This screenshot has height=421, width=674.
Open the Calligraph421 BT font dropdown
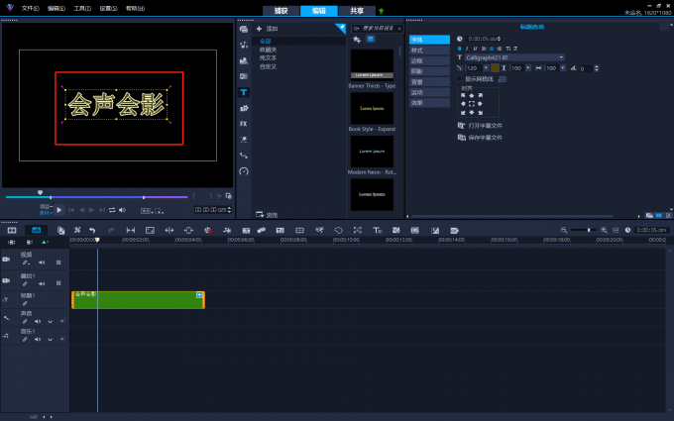pyautogui.click(x=561, y=57)
